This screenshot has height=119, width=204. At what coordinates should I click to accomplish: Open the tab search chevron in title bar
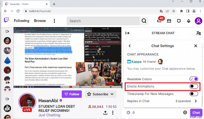click(173, 1)
